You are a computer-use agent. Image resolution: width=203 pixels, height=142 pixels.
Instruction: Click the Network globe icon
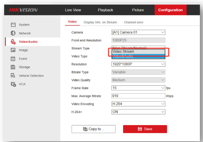tap(13, 33)
